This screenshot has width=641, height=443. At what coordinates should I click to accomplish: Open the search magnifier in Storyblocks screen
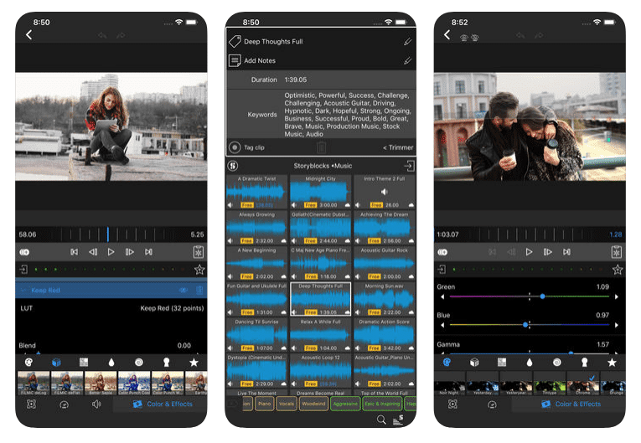point(381,420)
